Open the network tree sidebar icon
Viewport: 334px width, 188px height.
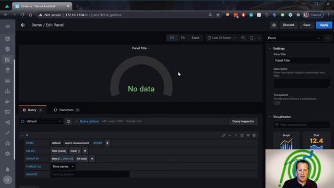(8, 91)
